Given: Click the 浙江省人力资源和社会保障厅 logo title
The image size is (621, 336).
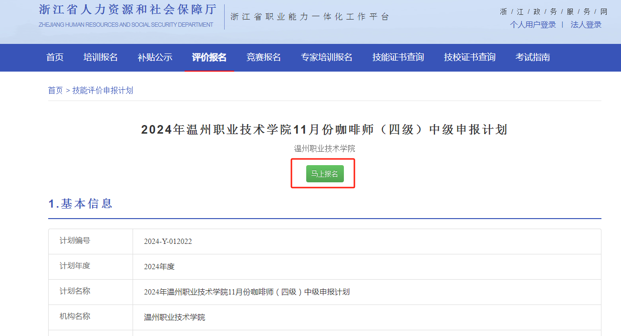Looking at the screenshot, I should click(x=127, y=10).
